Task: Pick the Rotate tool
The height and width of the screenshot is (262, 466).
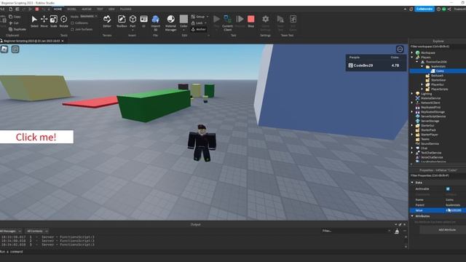Action: coord(63,21)
